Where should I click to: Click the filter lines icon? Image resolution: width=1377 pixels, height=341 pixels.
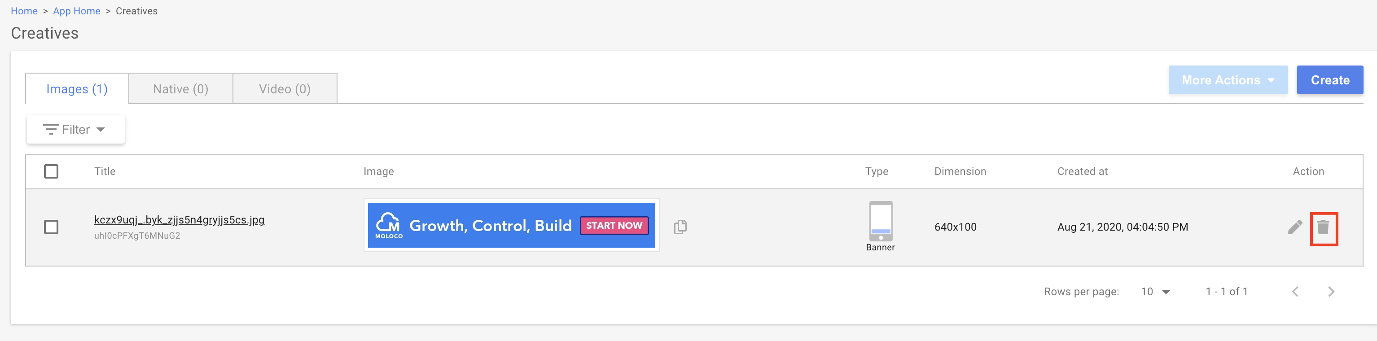click(x=51, y=129)
